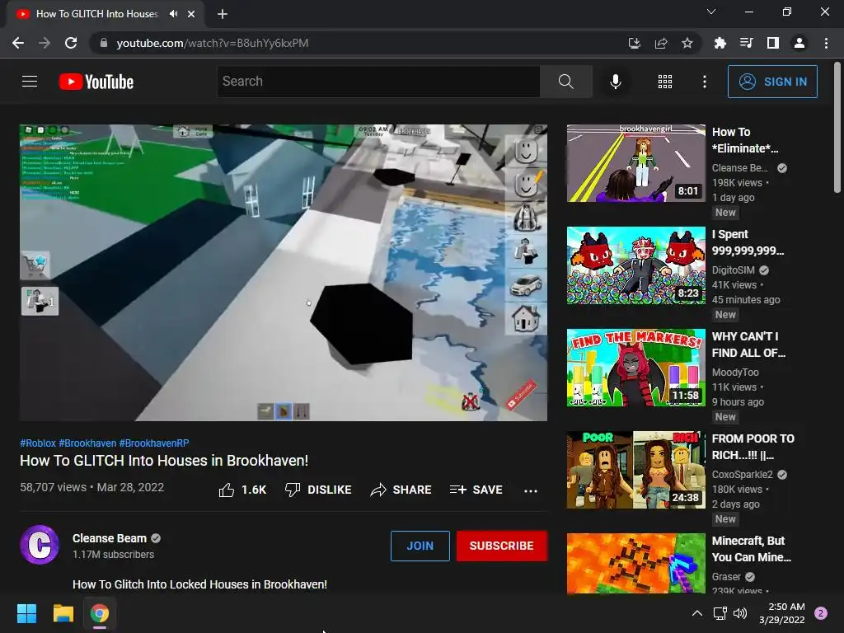Open the volume control in tray
Viewport: 844px width, 633px height.
[x=740, y=613]
